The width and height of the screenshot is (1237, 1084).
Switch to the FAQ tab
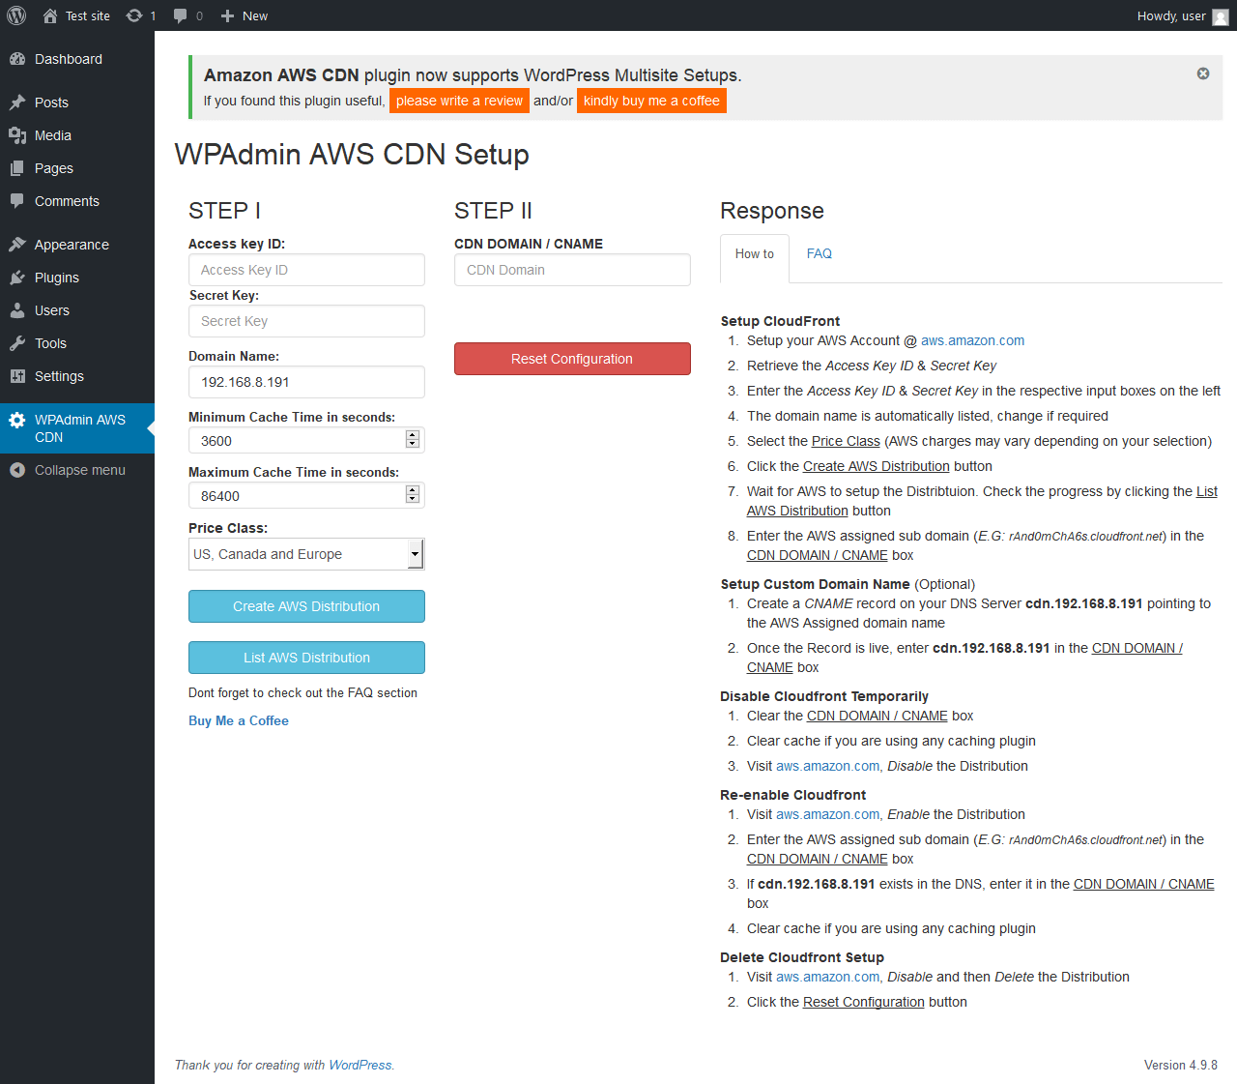[820, 253]
